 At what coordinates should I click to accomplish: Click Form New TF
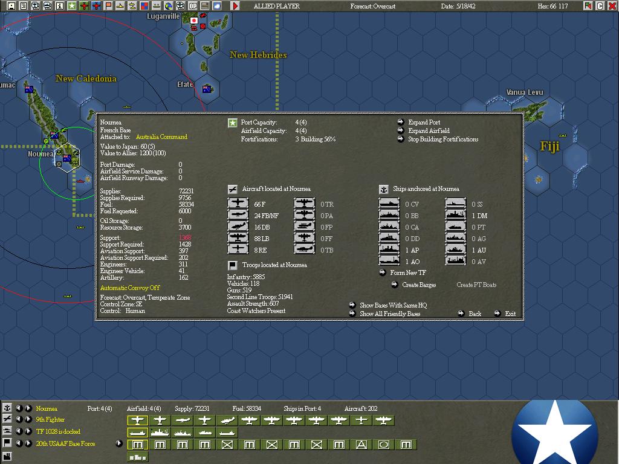[408, 272]
